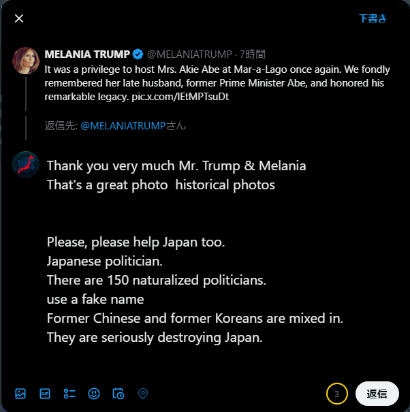The image size is (410, 412).
Task: Open the emoji picker
Action: (94, 393)
